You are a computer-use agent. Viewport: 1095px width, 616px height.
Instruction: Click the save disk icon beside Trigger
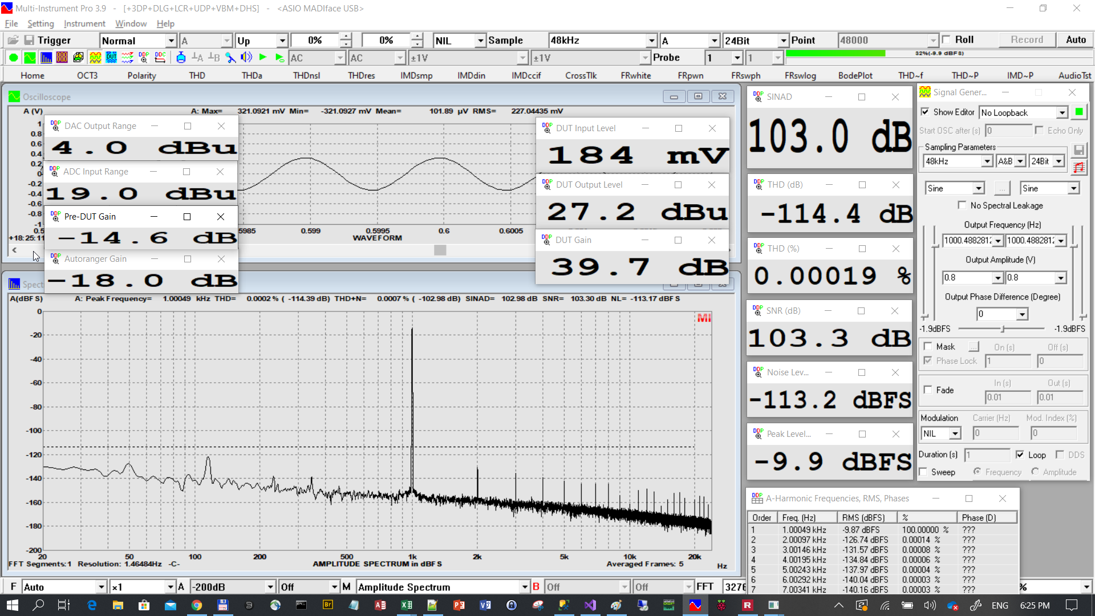pos(29,40)
